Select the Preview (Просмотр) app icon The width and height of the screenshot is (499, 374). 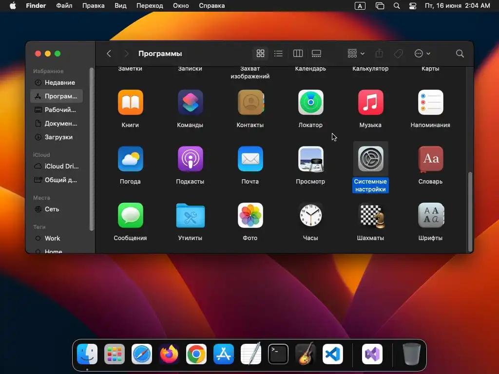pyautogui.click(x=310, y=159)
